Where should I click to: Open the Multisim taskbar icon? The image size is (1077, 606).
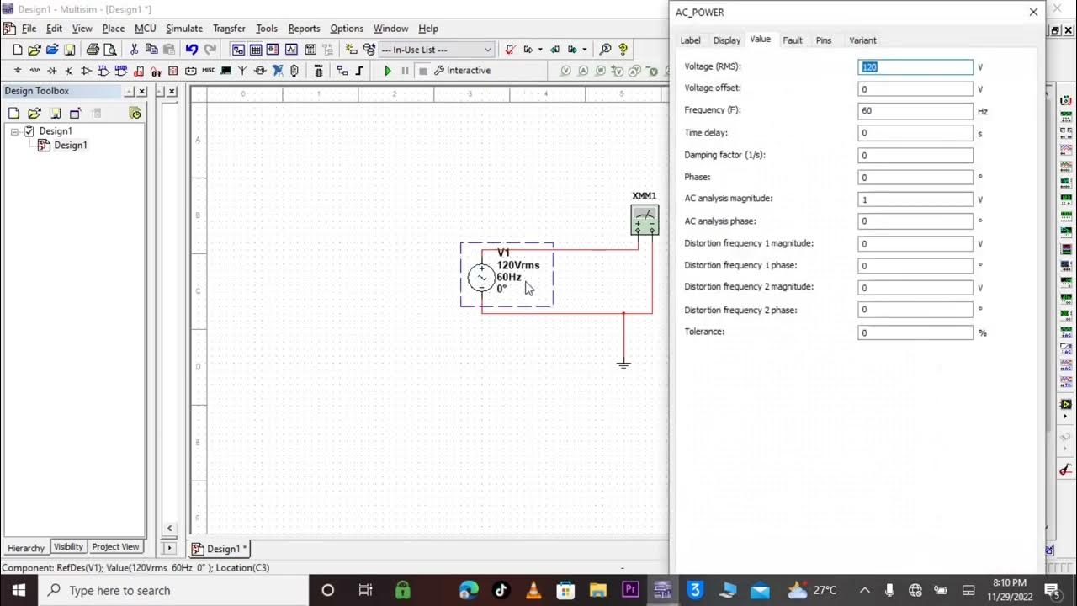pos(663,590)
